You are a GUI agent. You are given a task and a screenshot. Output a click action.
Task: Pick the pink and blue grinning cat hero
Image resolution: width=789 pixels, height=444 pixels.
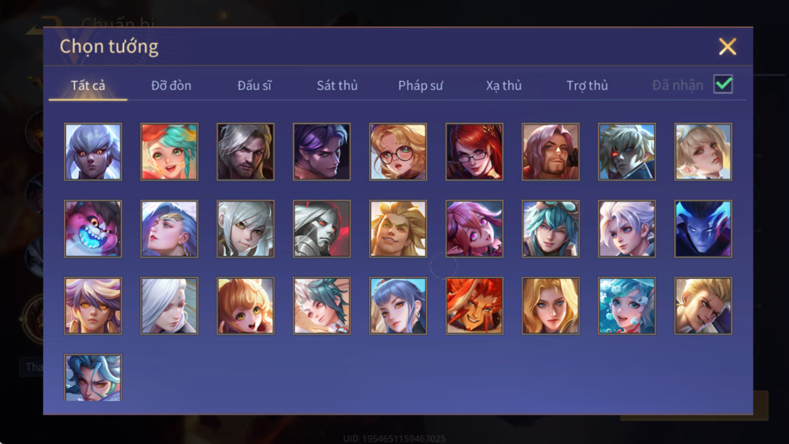pyautogui.click(x=93, y=229)
